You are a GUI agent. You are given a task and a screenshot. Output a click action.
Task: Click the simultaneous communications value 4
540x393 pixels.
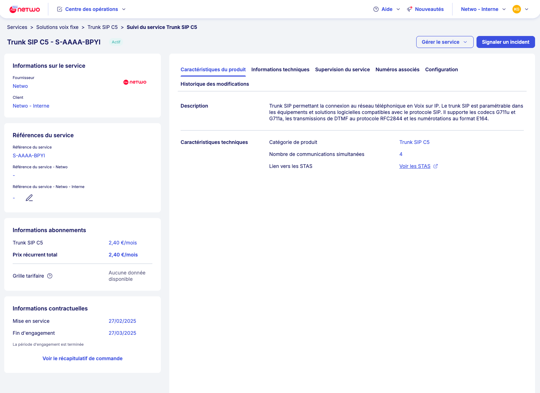(x=401, y=154)
